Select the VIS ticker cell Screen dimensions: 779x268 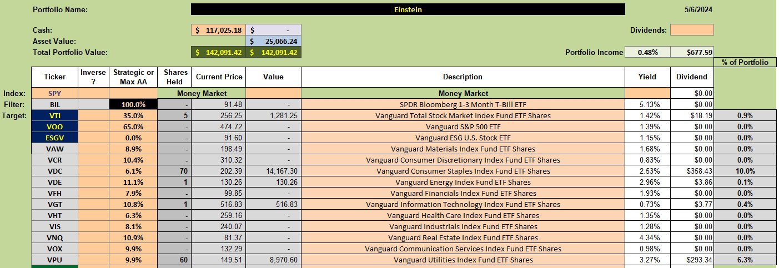(x=54, y=226)
